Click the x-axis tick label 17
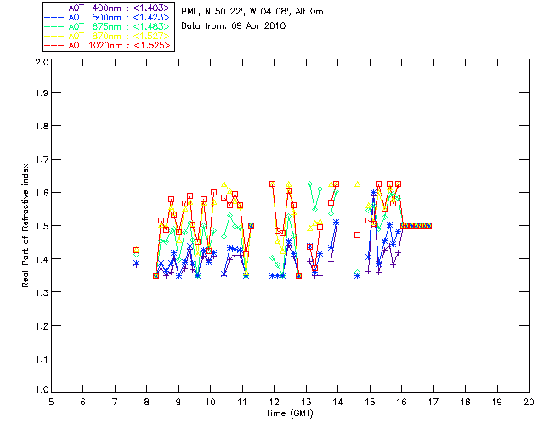This screenshot has height=435, width=544. [433, 402]
